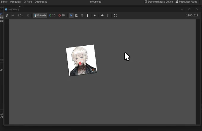The width and height of the screenshot is (202, 131).
Task: Click the tilted anime character sprite
Action: [81, 60]
